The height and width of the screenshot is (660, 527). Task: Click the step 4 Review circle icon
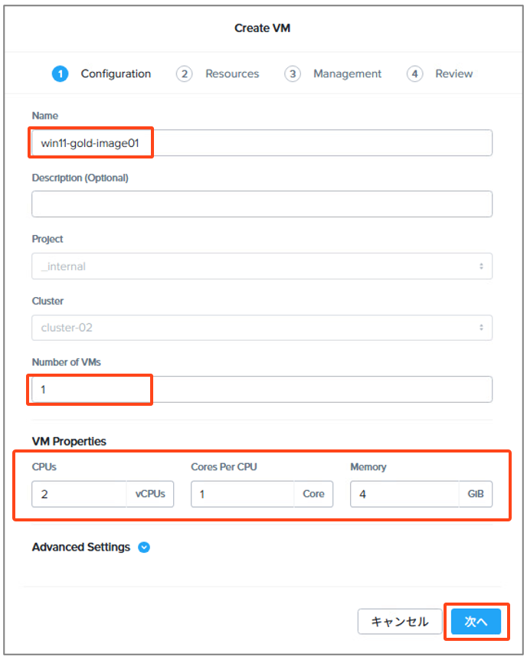point(414,74)
